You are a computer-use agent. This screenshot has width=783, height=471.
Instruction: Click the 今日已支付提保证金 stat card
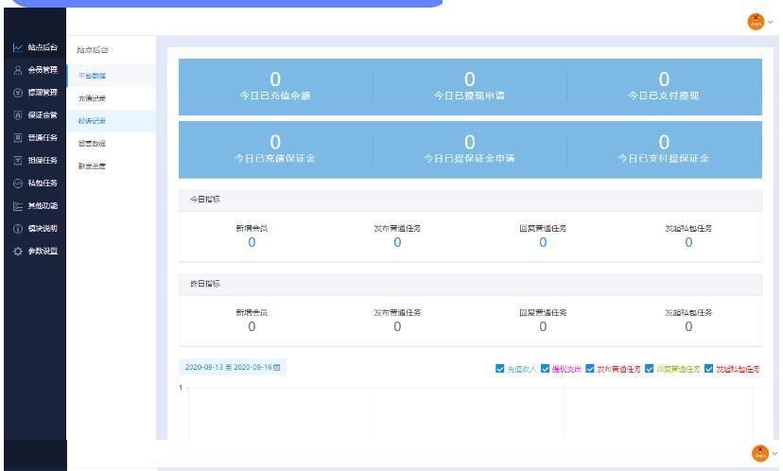664,149
